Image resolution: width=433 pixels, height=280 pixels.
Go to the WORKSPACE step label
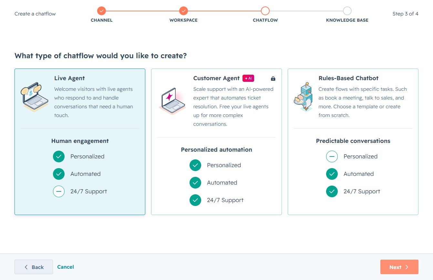(x=183, y=20)
